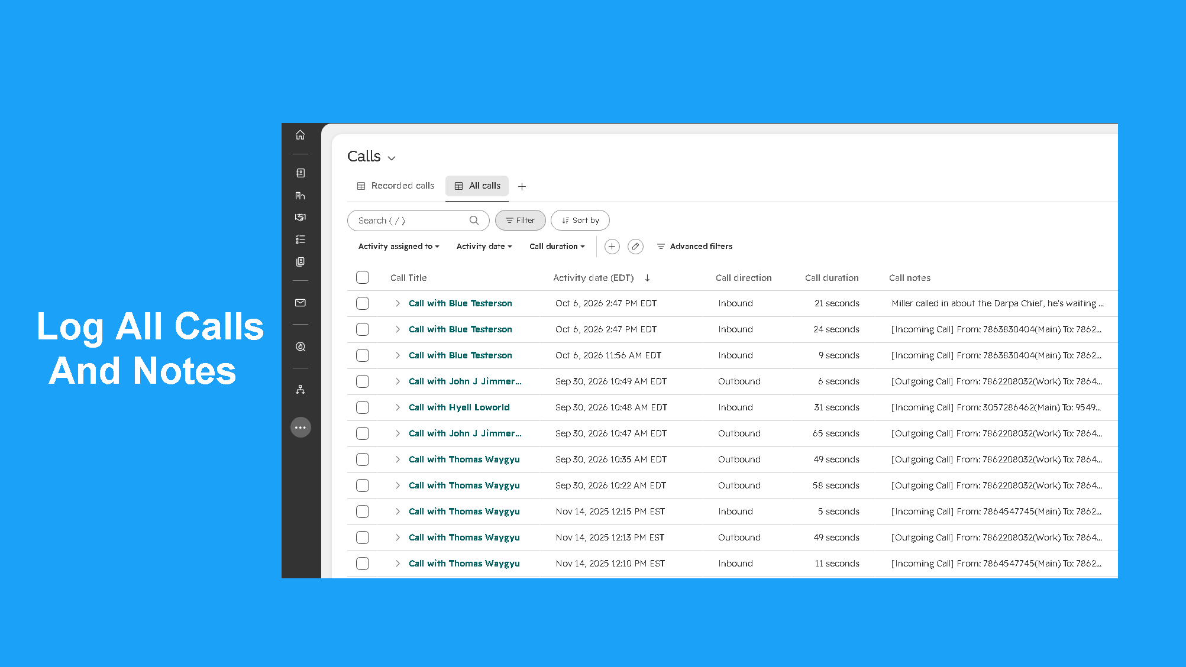
Task: Edit quick filters with the pencil icon
Action: [635, 247]
